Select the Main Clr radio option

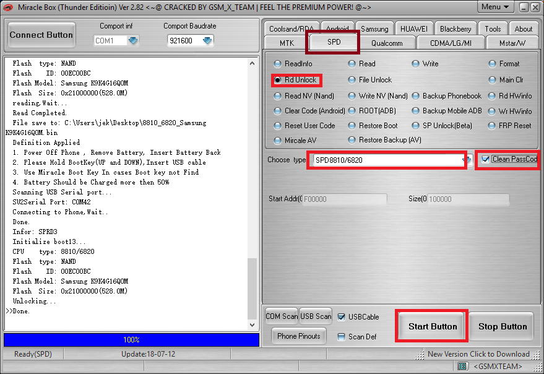click(506, 80)
